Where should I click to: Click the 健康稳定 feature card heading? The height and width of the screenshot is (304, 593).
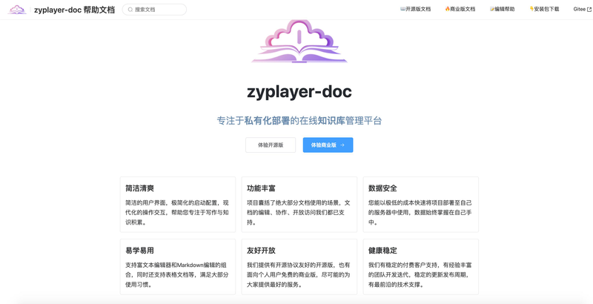[382, 251]
